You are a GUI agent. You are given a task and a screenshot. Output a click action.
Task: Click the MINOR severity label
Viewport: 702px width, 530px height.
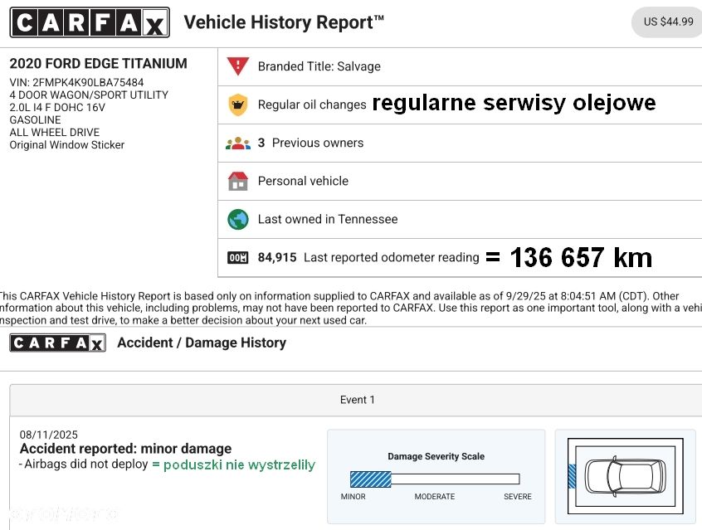click(x=353, y=497)
